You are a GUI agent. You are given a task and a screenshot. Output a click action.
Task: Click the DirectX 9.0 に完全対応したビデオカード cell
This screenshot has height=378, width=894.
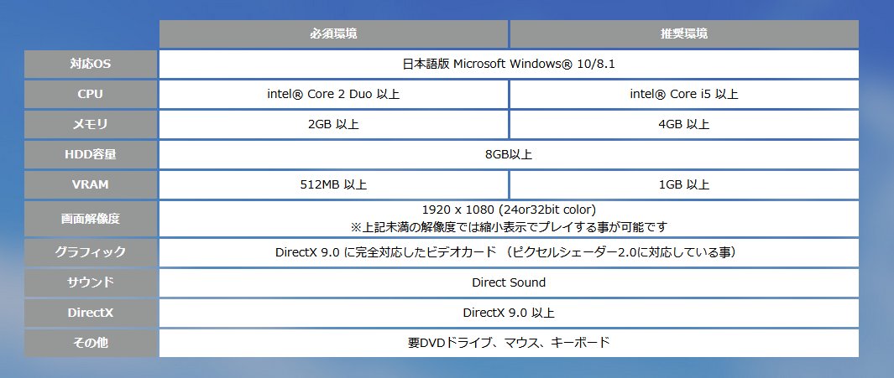tap(509, 253)
